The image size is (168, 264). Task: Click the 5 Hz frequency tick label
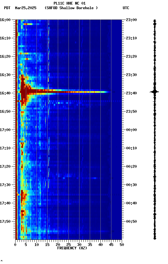pyautogui.click(x=26, y=245)
